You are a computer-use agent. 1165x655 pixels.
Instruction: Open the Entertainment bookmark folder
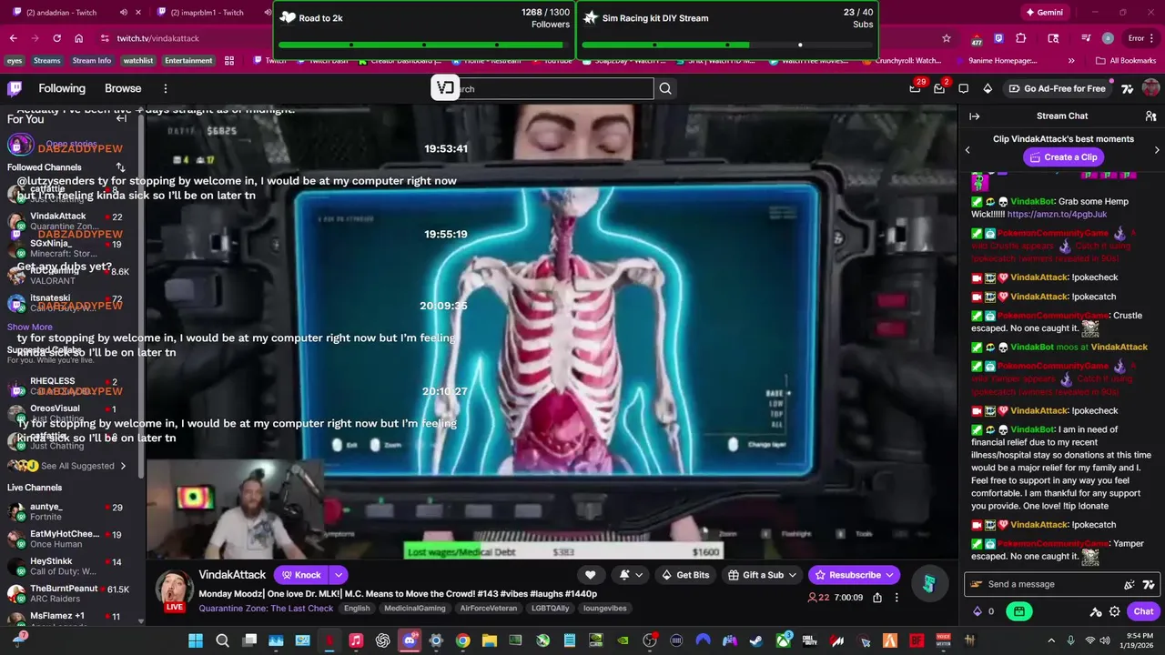coord(188,61)
